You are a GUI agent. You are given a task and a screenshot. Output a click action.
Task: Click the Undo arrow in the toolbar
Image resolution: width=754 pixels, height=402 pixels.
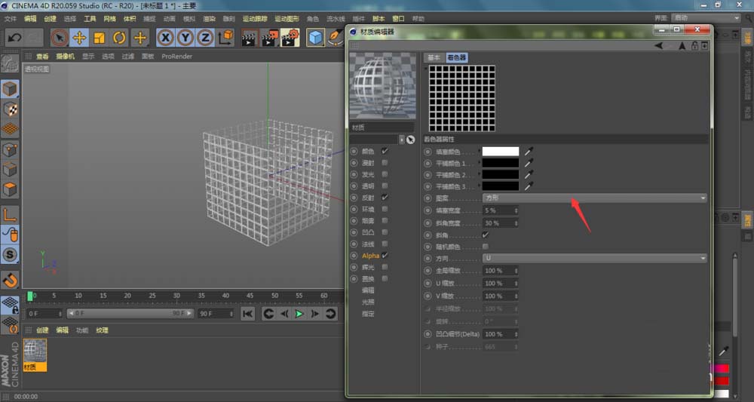click(14, 38)
